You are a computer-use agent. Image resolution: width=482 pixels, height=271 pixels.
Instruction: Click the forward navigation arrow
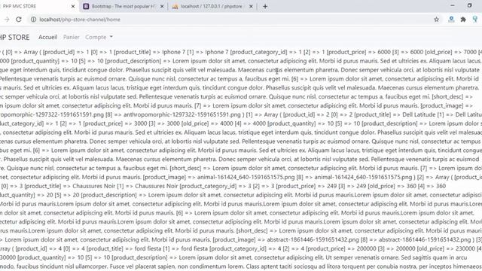(7, 20)
